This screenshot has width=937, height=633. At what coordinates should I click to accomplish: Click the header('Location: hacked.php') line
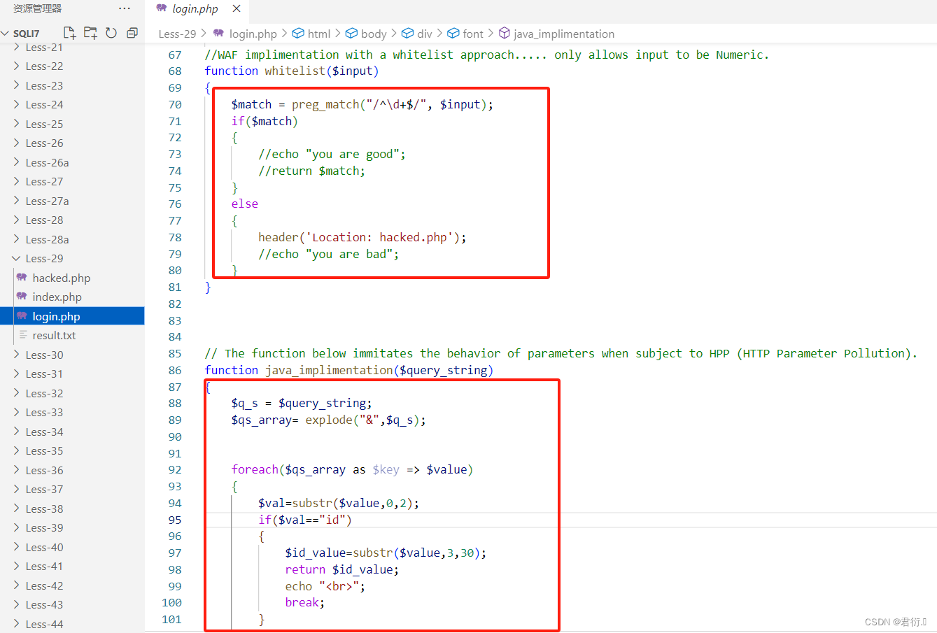(x=362, y=237)
